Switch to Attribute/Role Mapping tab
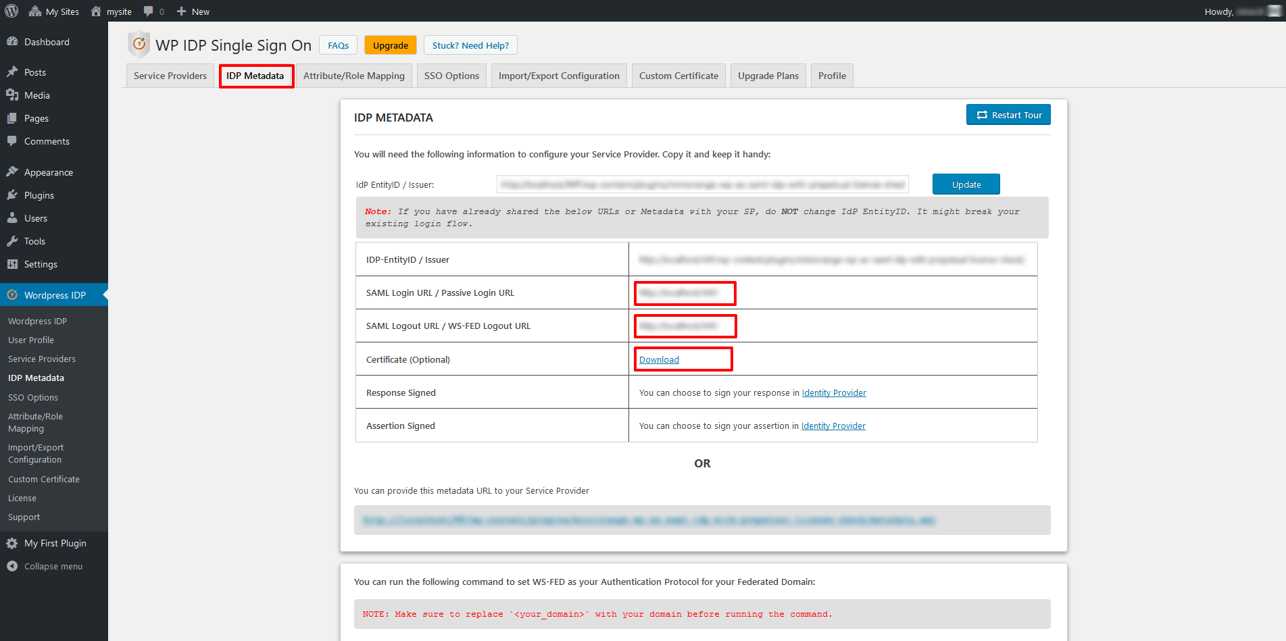The height and width of the screenshot is (641, 1286). point(354,76)
